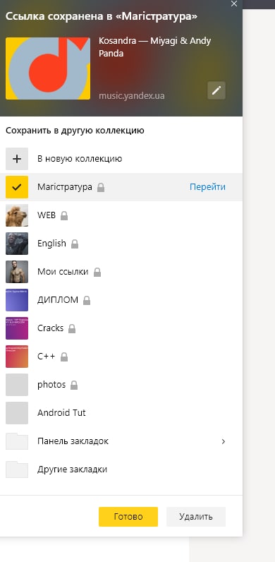Click the lock icon next to photos
The width and height of the screenshot is (275, 562).
(74, 385)
